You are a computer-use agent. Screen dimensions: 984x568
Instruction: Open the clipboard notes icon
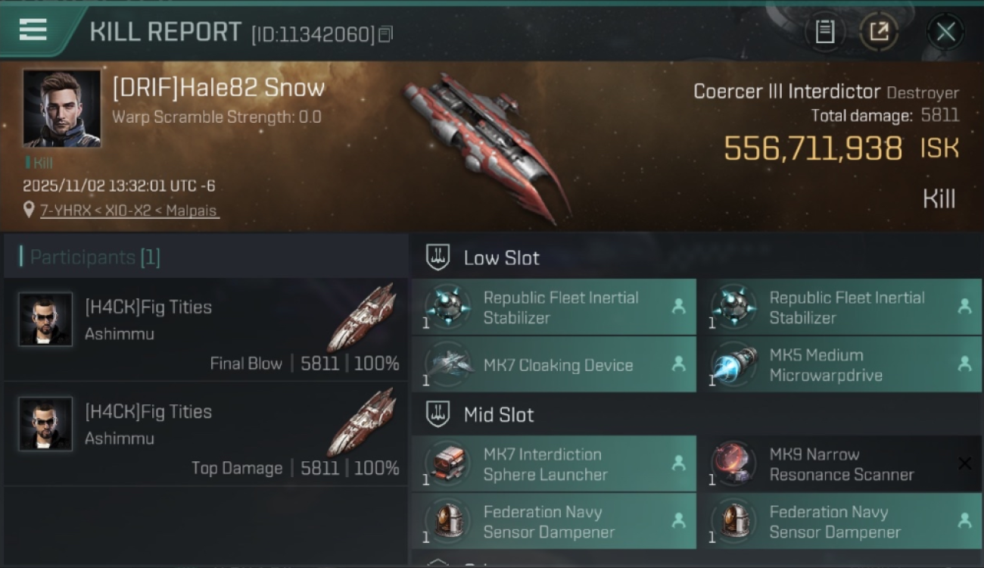click(825, 32)
